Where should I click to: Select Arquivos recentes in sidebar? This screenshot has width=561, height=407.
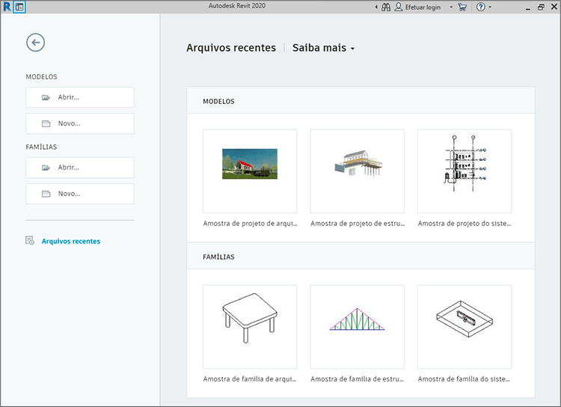71,241
